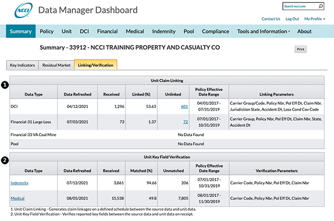The width and height of the screenshot is (334, 221).
Task: Open the DCI navigation item
Action: pyautogui.click(x=84, y=31)
